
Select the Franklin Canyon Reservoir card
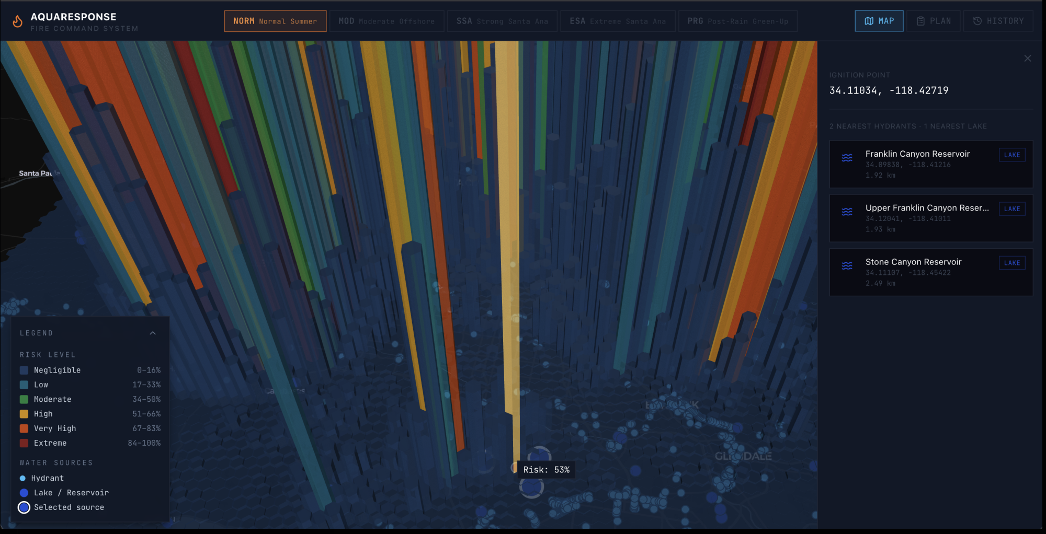pyautogui.click(x=931, y=164)
